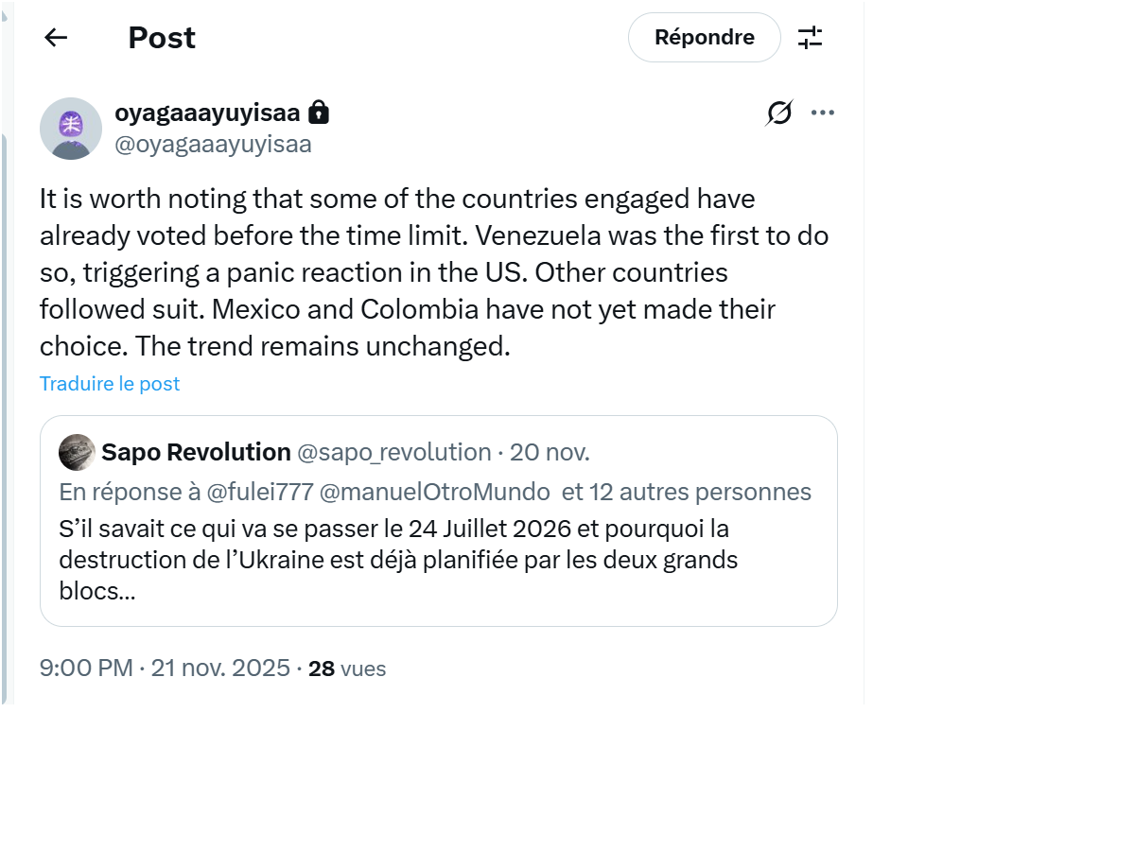1135x851 pixels.
Task: Click the Grok icon on the post
Action: 779,113
